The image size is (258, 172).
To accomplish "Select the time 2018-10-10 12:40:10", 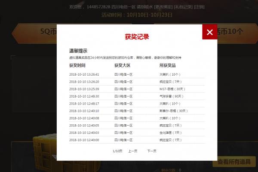I will [x=84, y=111].
